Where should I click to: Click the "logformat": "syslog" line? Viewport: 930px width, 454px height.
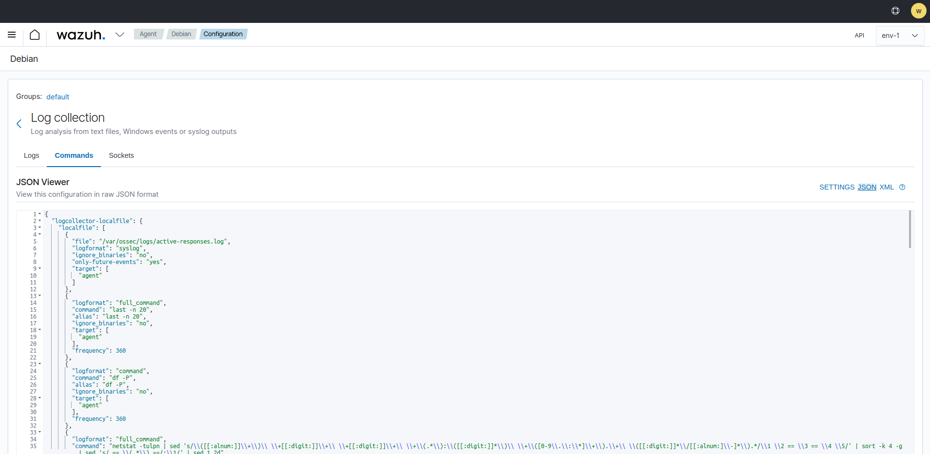point(109,248)
